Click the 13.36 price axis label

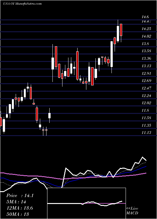click(146, 59)
